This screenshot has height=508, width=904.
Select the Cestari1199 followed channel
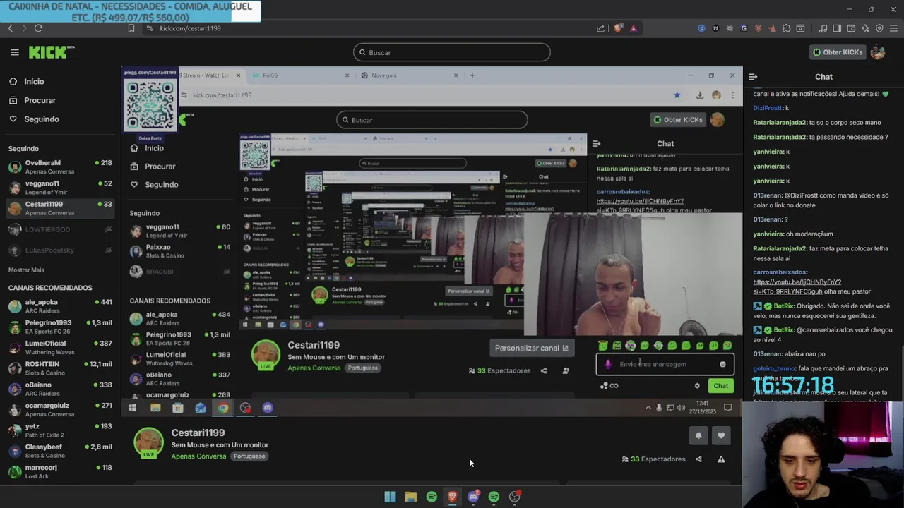(x=60, y=208)
